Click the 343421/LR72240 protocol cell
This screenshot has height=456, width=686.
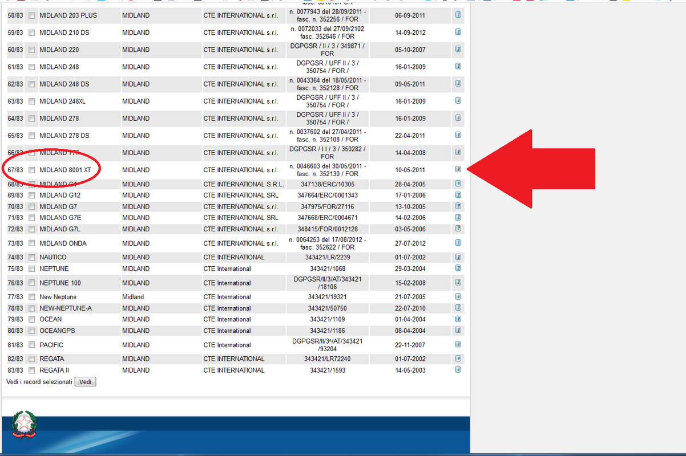328,359
